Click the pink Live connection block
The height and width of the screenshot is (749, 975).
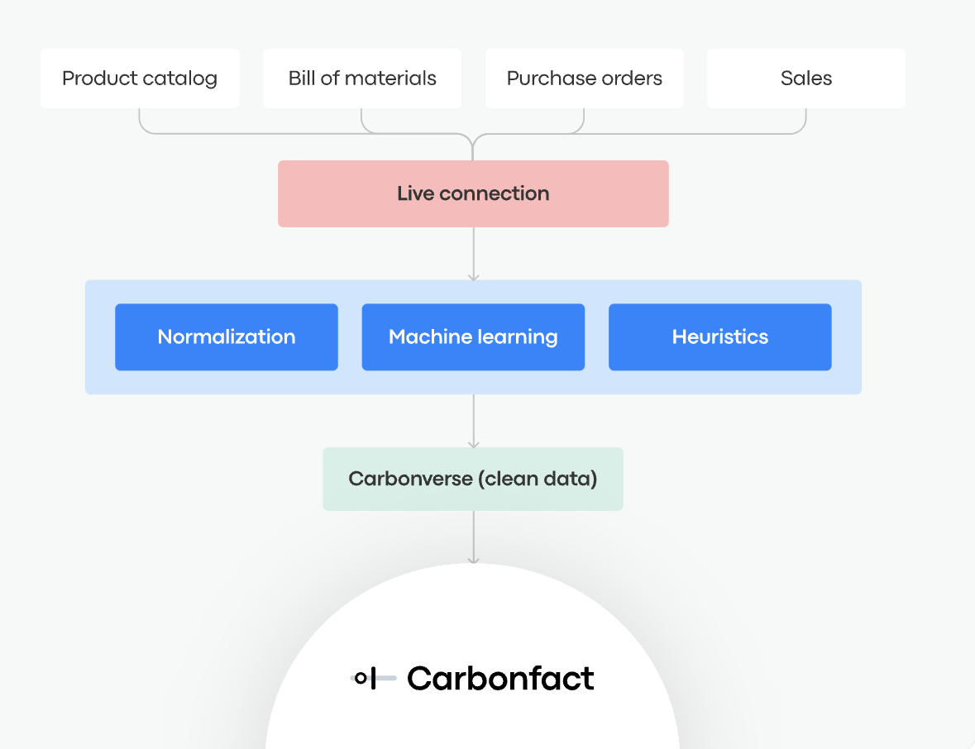(473, 193)
